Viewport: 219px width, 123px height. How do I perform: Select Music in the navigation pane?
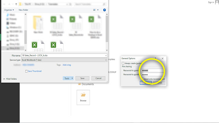pos(11,15)
